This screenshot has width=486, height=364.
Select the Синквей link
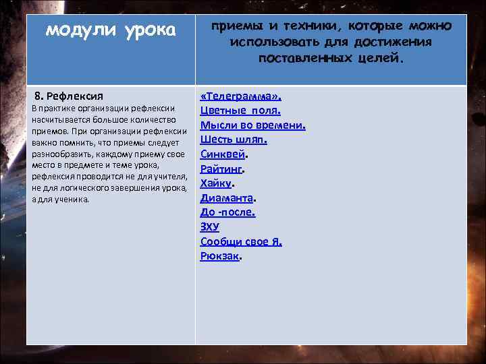coord(223,154)
